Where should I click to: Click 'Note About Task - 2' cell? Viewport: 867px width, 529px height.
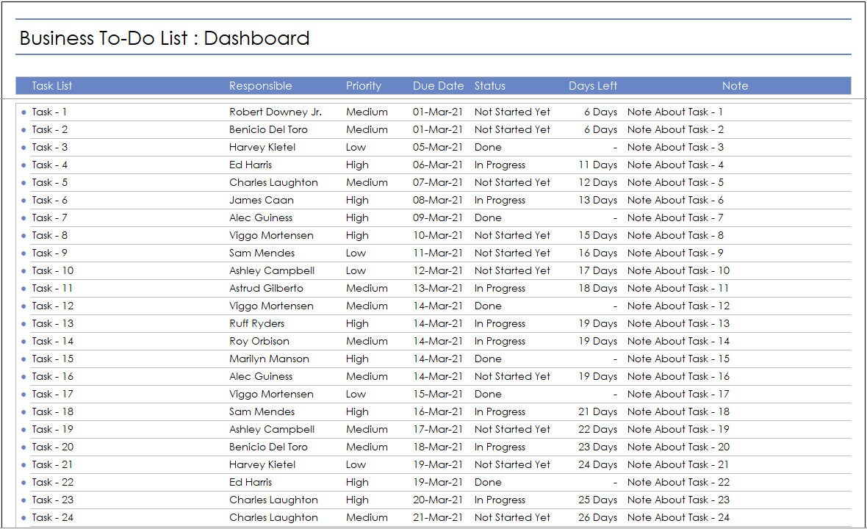pos(675,129)
